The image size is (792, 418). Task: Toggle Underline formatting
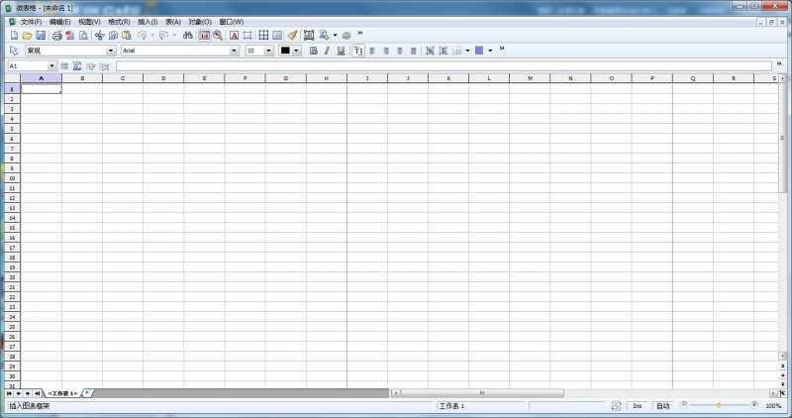(x=341, y=51)
